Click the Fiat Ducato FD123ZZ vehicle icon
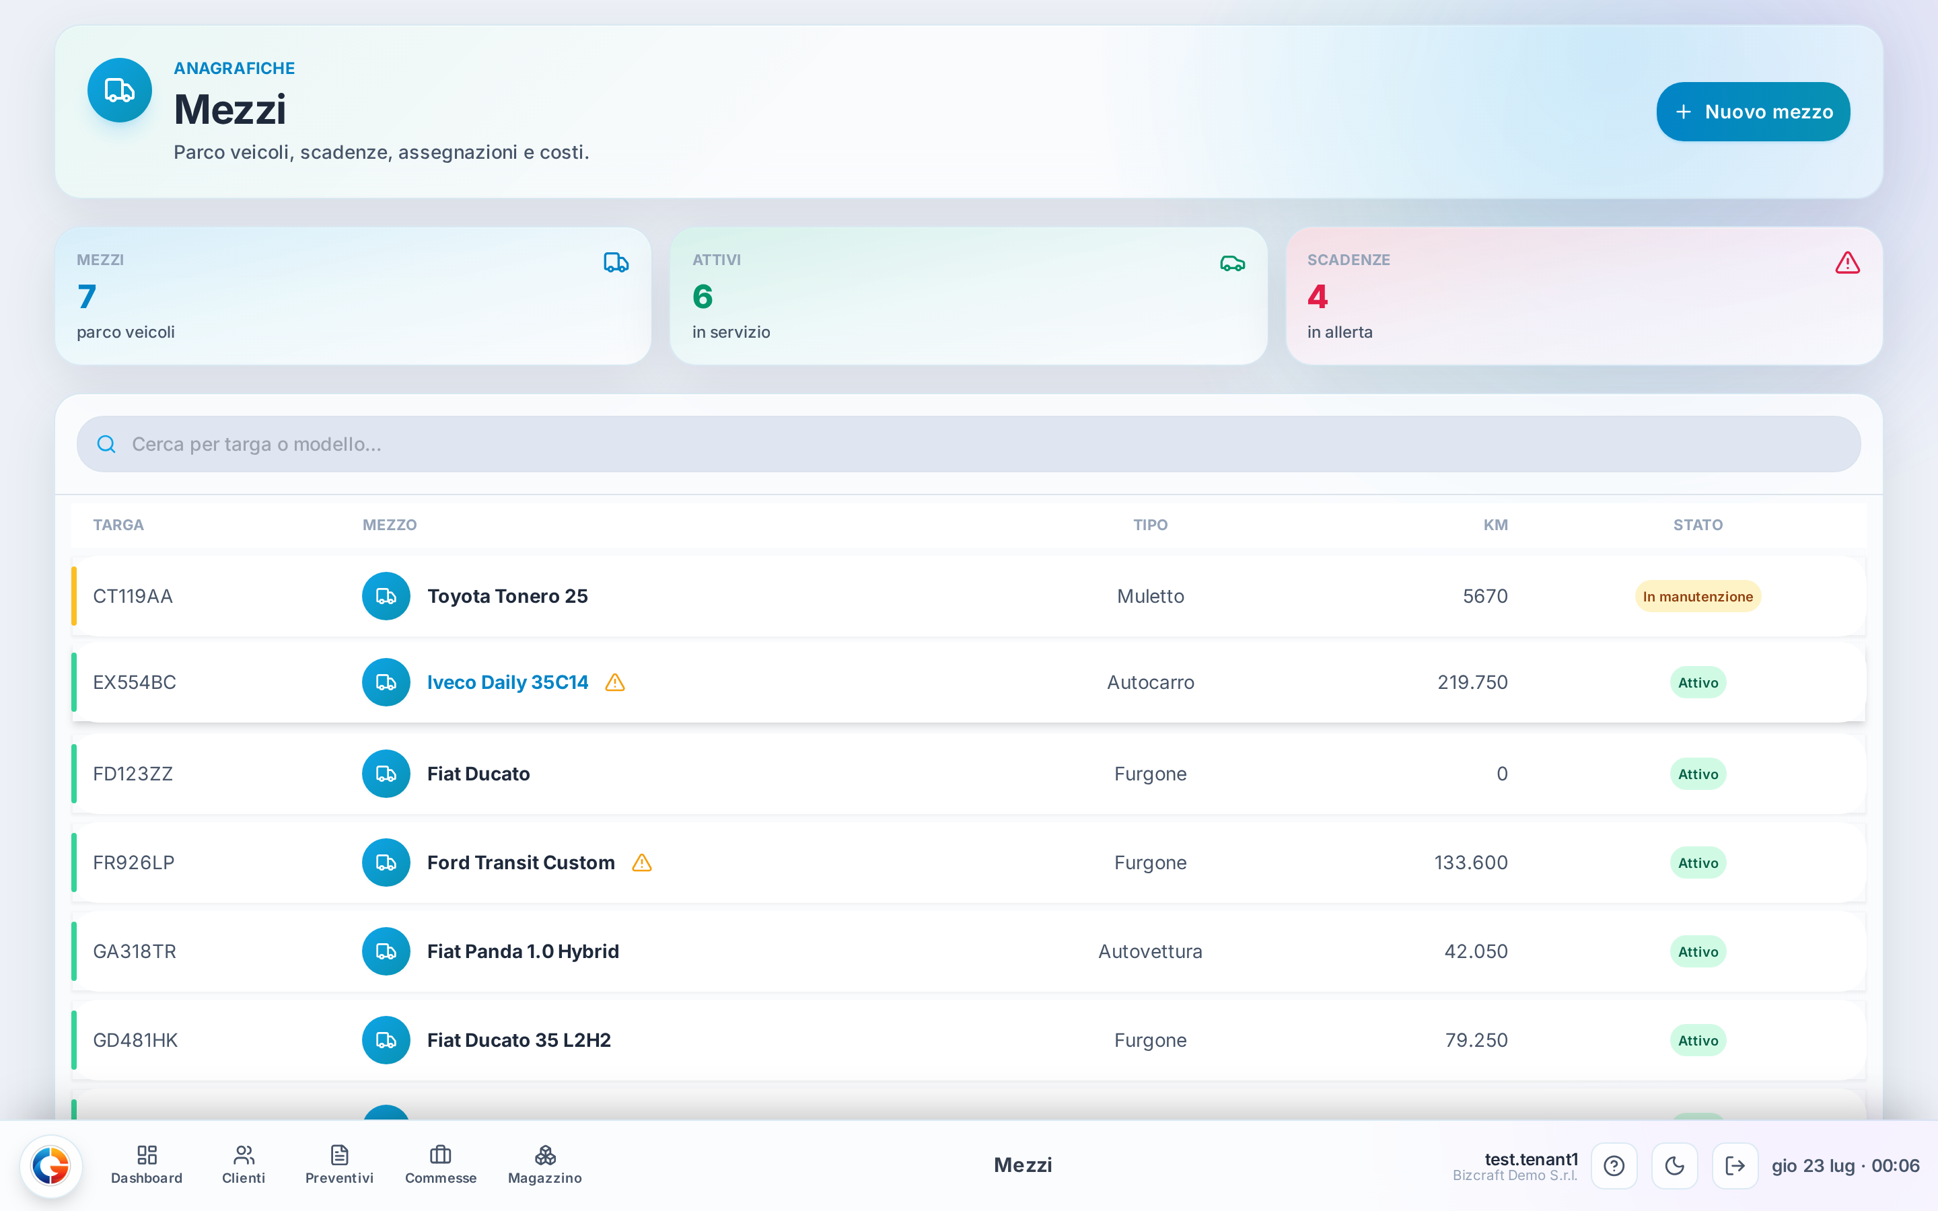This screenshot has height=1211, width=1938. [x=386, y=774]
